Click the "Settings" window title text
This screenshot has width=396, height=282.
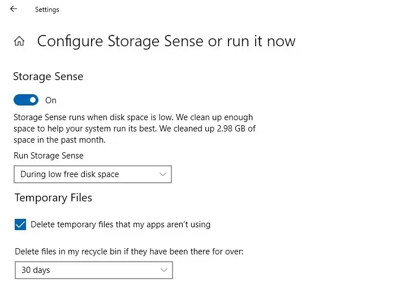click(47, 10)
